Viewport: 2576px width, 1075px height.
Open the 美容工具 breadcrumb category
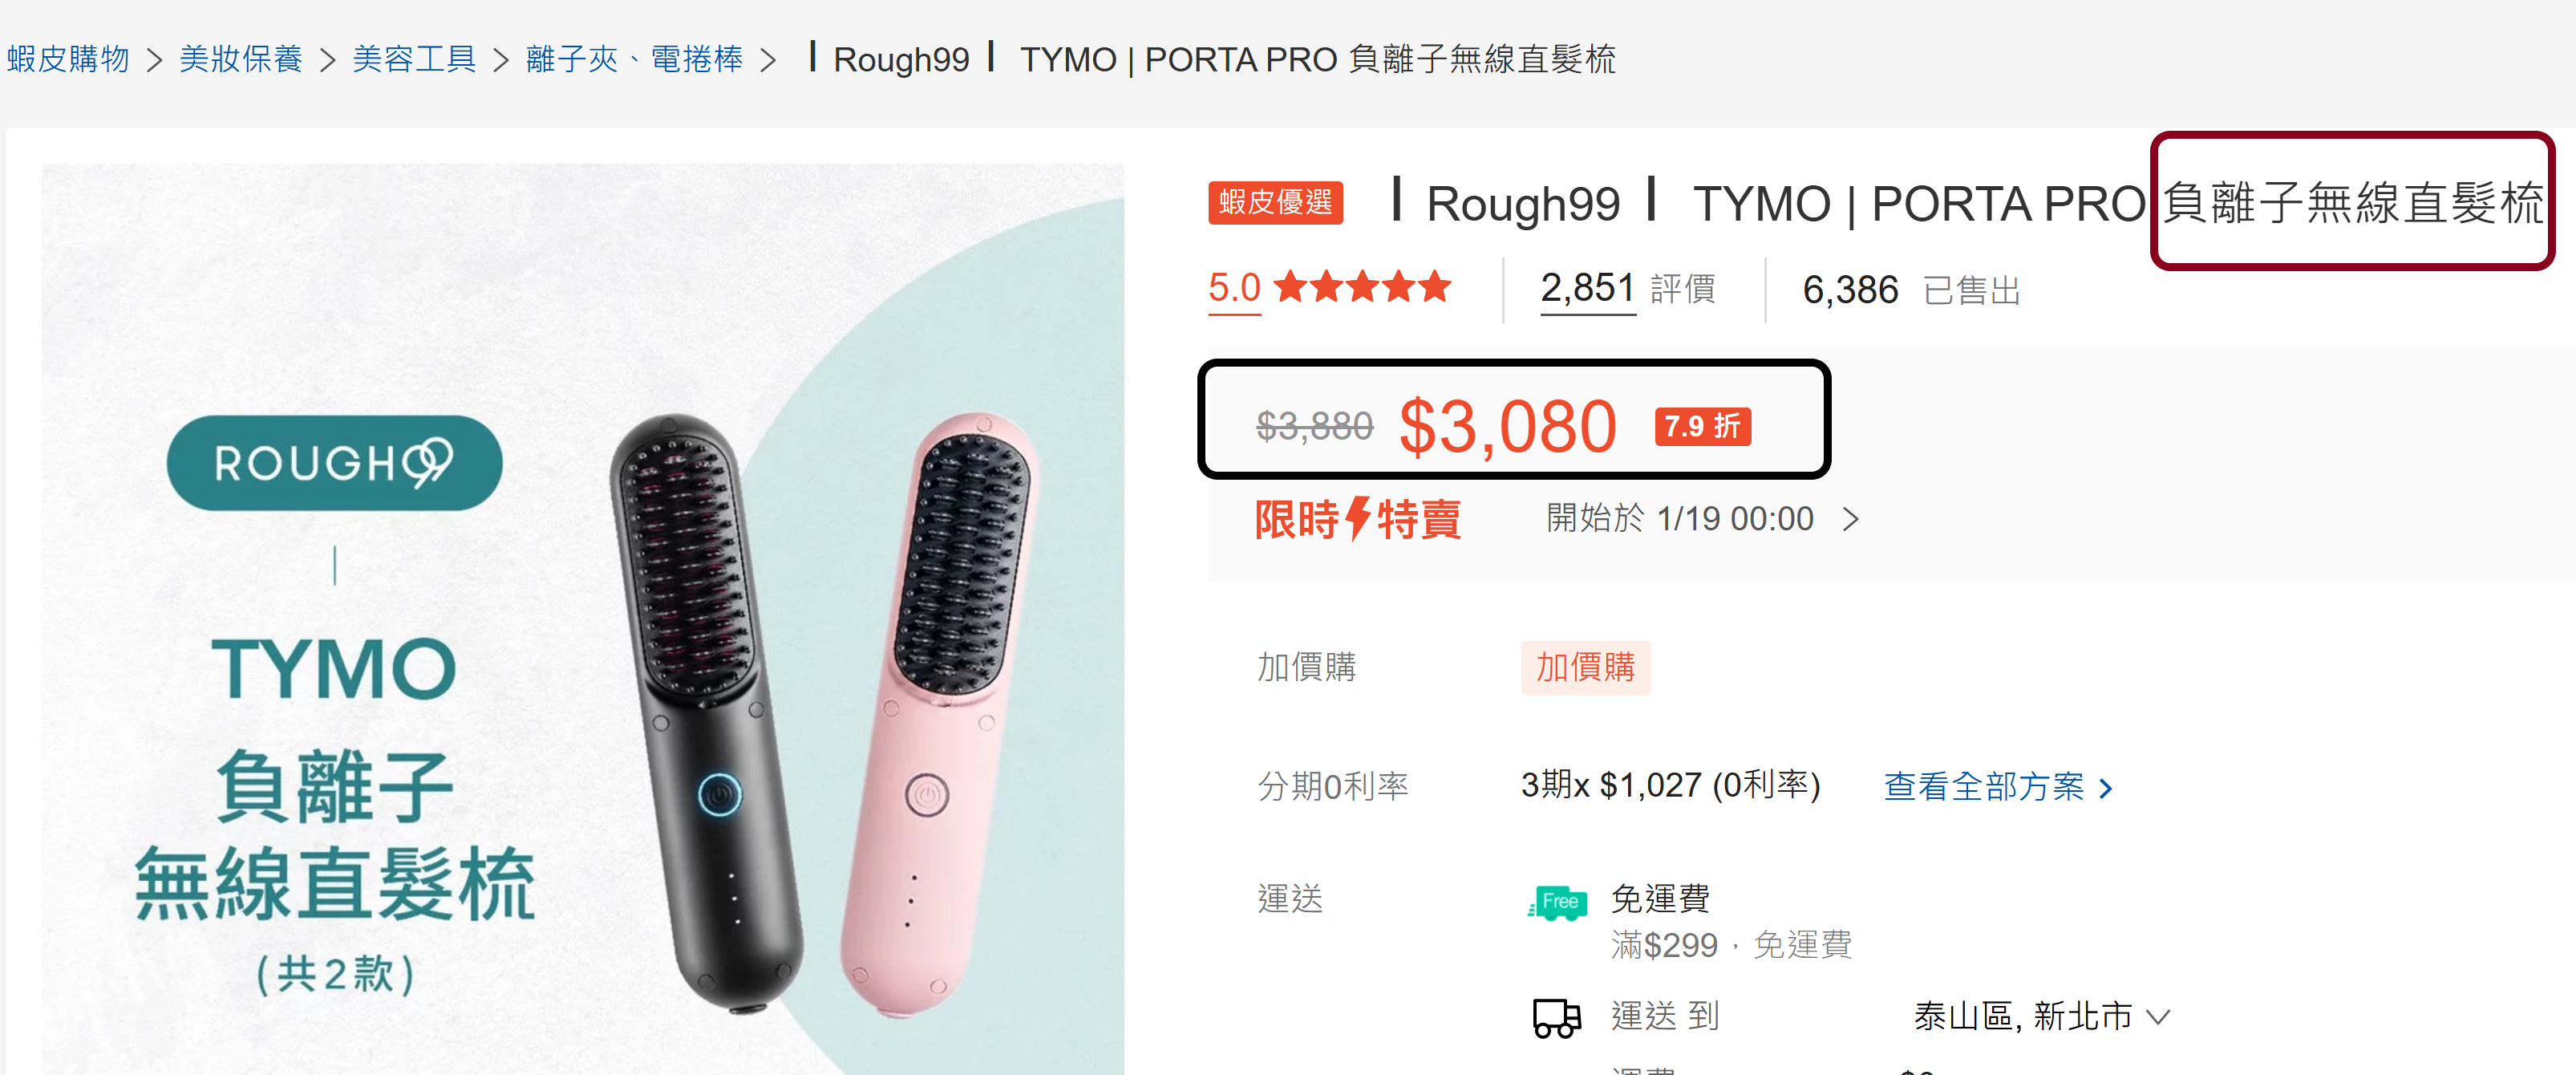(x=414, y=59)
